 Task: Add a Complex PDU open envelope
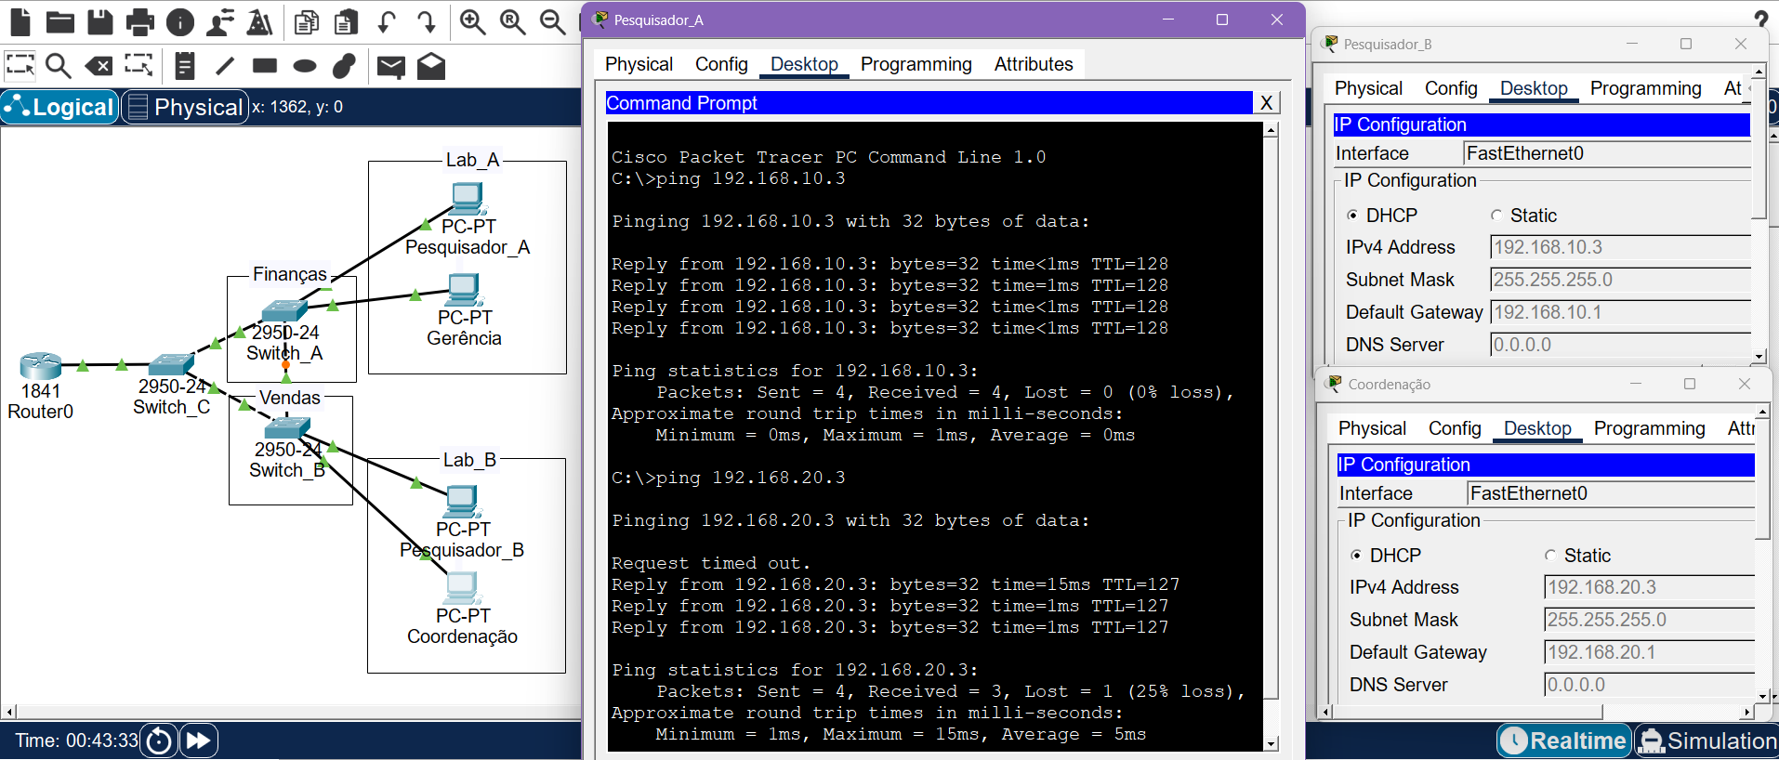tap(431, 65)
